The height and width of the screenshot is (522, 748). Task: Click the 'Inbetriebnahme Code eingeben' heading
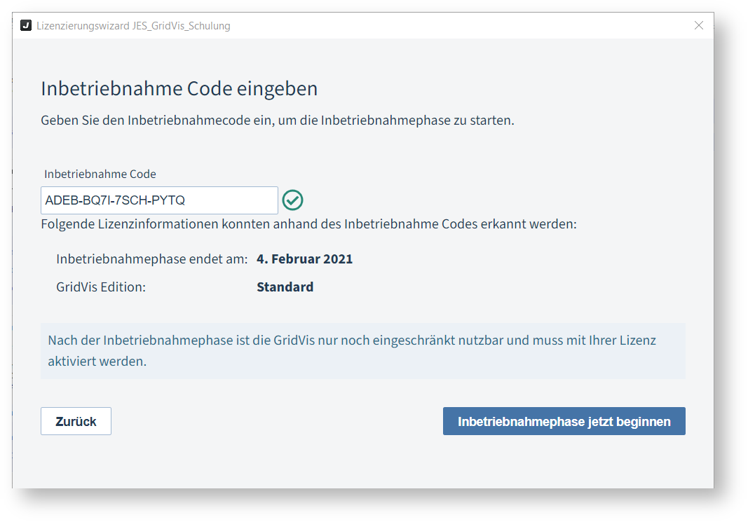(179, 89)
